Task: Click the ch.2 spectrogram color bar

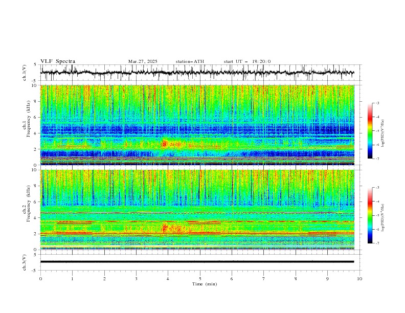Action: coord(370,215)
